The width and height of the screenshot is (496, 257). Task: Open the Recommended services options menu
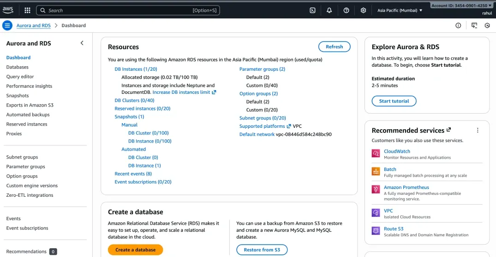[x=478, y=131]
